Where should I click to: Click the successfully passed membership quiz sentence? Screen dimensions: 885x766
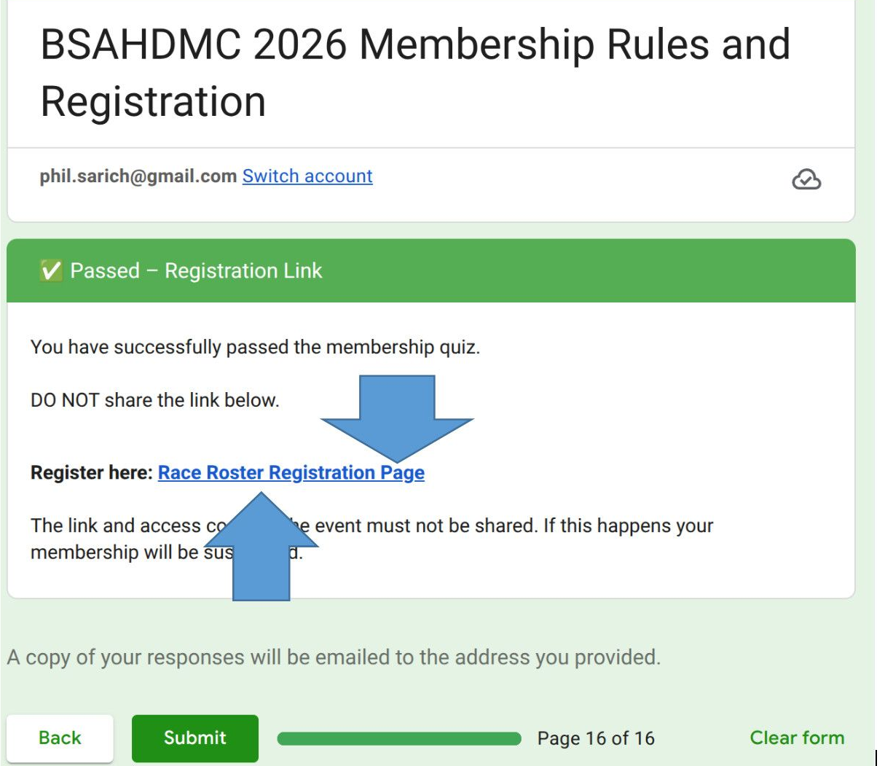coord(255,347)
